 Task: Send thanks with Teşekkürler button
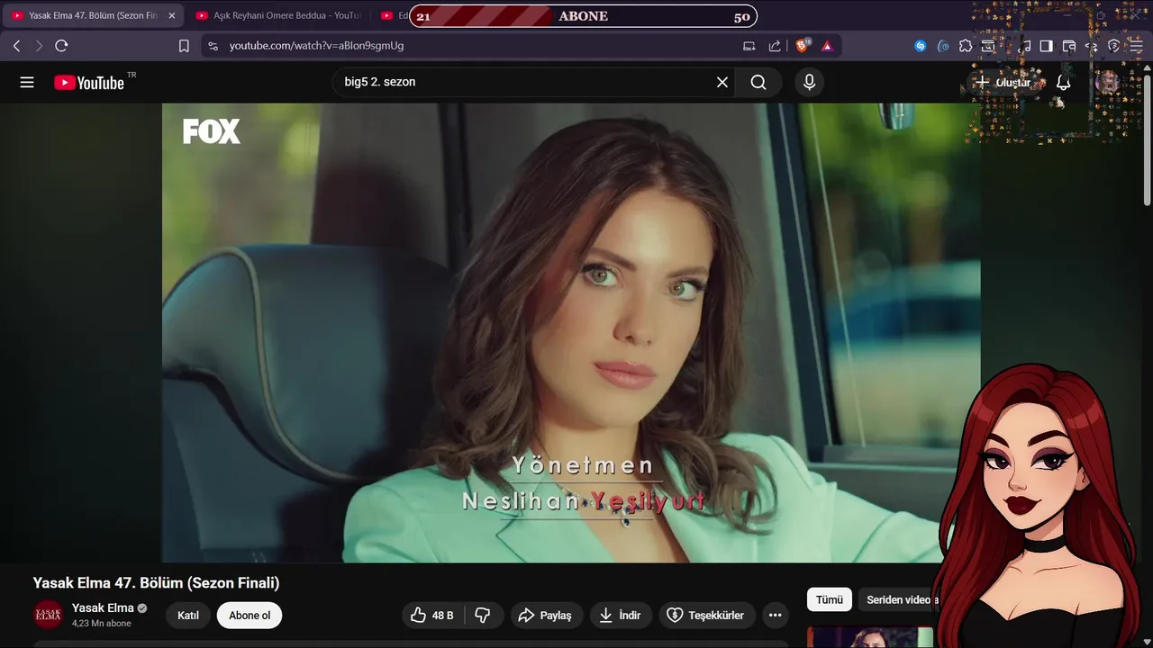click(x=705, y=616)
